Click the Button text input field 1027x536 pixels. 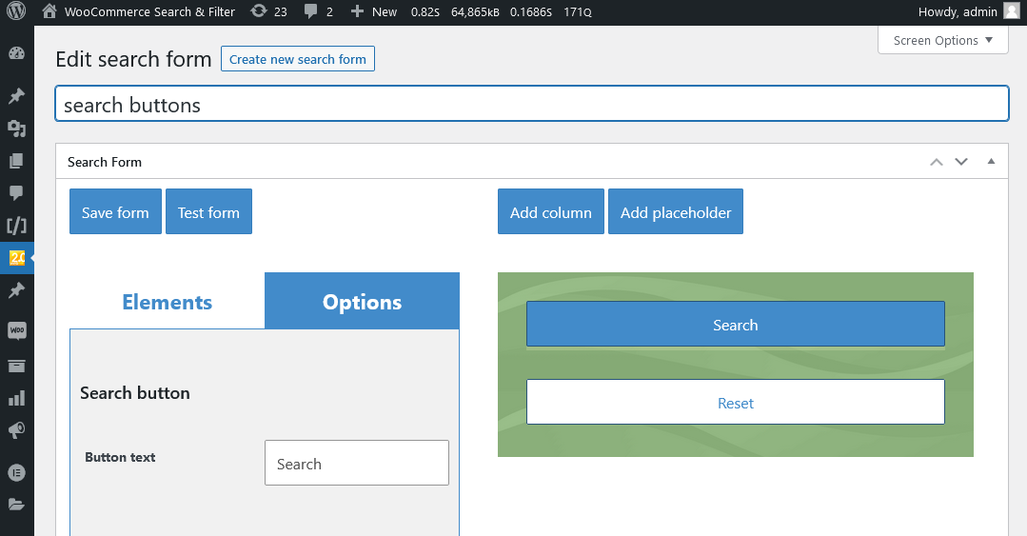(357, 464)
